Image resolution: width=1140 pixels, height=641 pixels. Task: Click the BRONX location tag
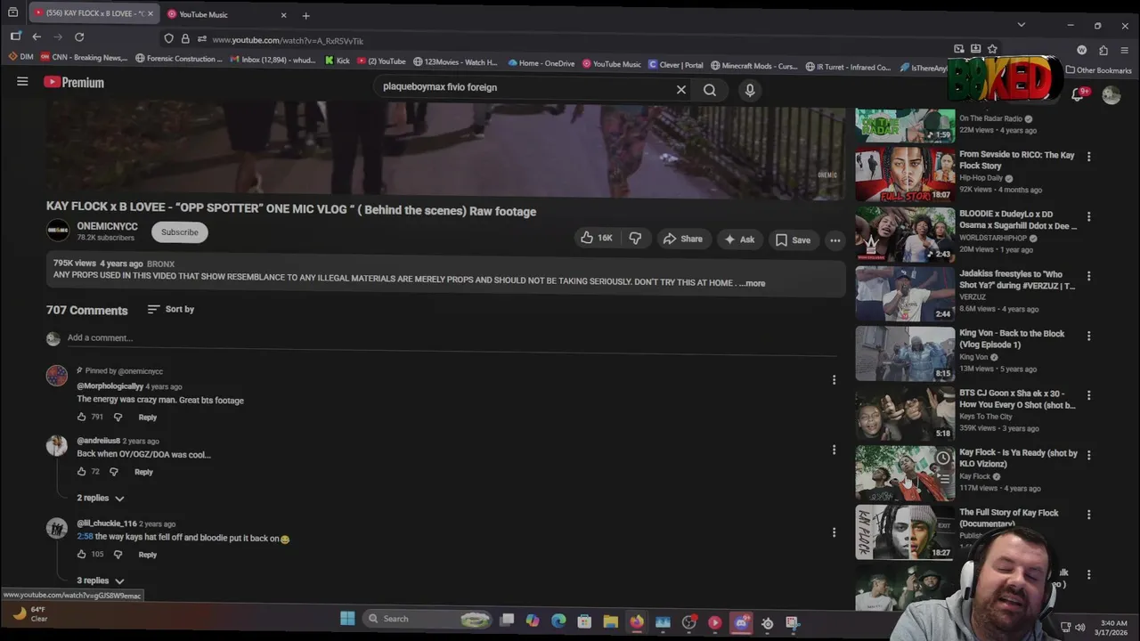(x=160, y=264)
